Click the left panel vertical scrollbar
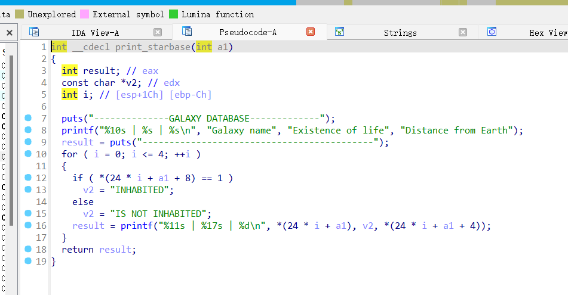The width and height of the screenshot is (568, 295). (11, 141)
